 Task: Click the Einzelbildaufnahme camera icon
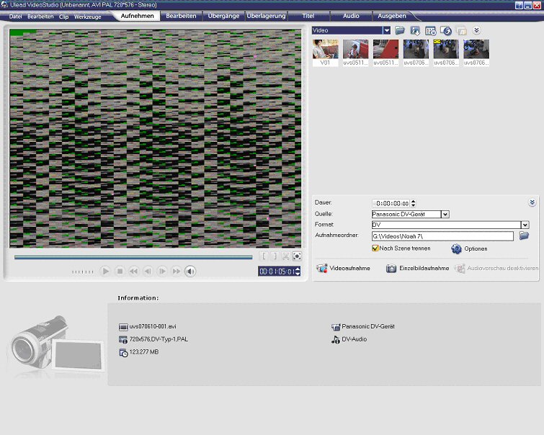391,268
